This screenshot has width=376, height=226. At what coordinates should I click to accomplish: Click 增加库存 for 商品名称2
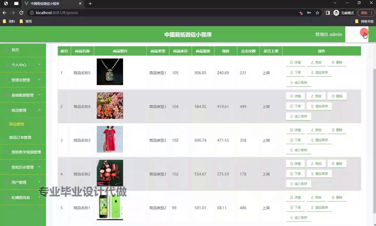tap(319, 174)
